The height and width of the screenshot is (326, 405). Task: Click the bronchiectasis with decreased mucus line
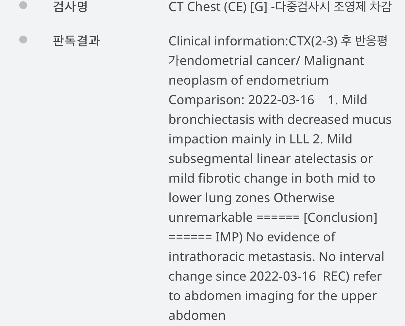click(x=280, y=120)
